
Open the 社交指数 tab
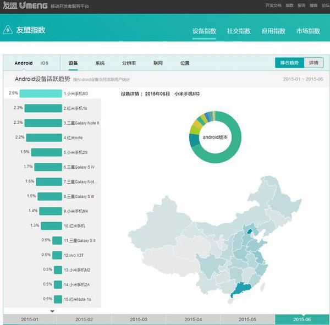(x=239, y=31)
